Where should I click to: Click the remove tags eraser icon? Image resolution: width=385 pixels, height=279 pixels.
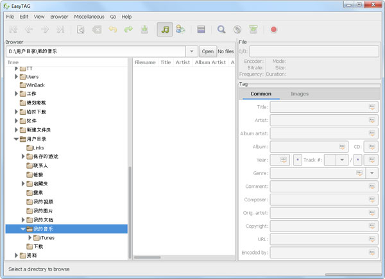point(97,30)
